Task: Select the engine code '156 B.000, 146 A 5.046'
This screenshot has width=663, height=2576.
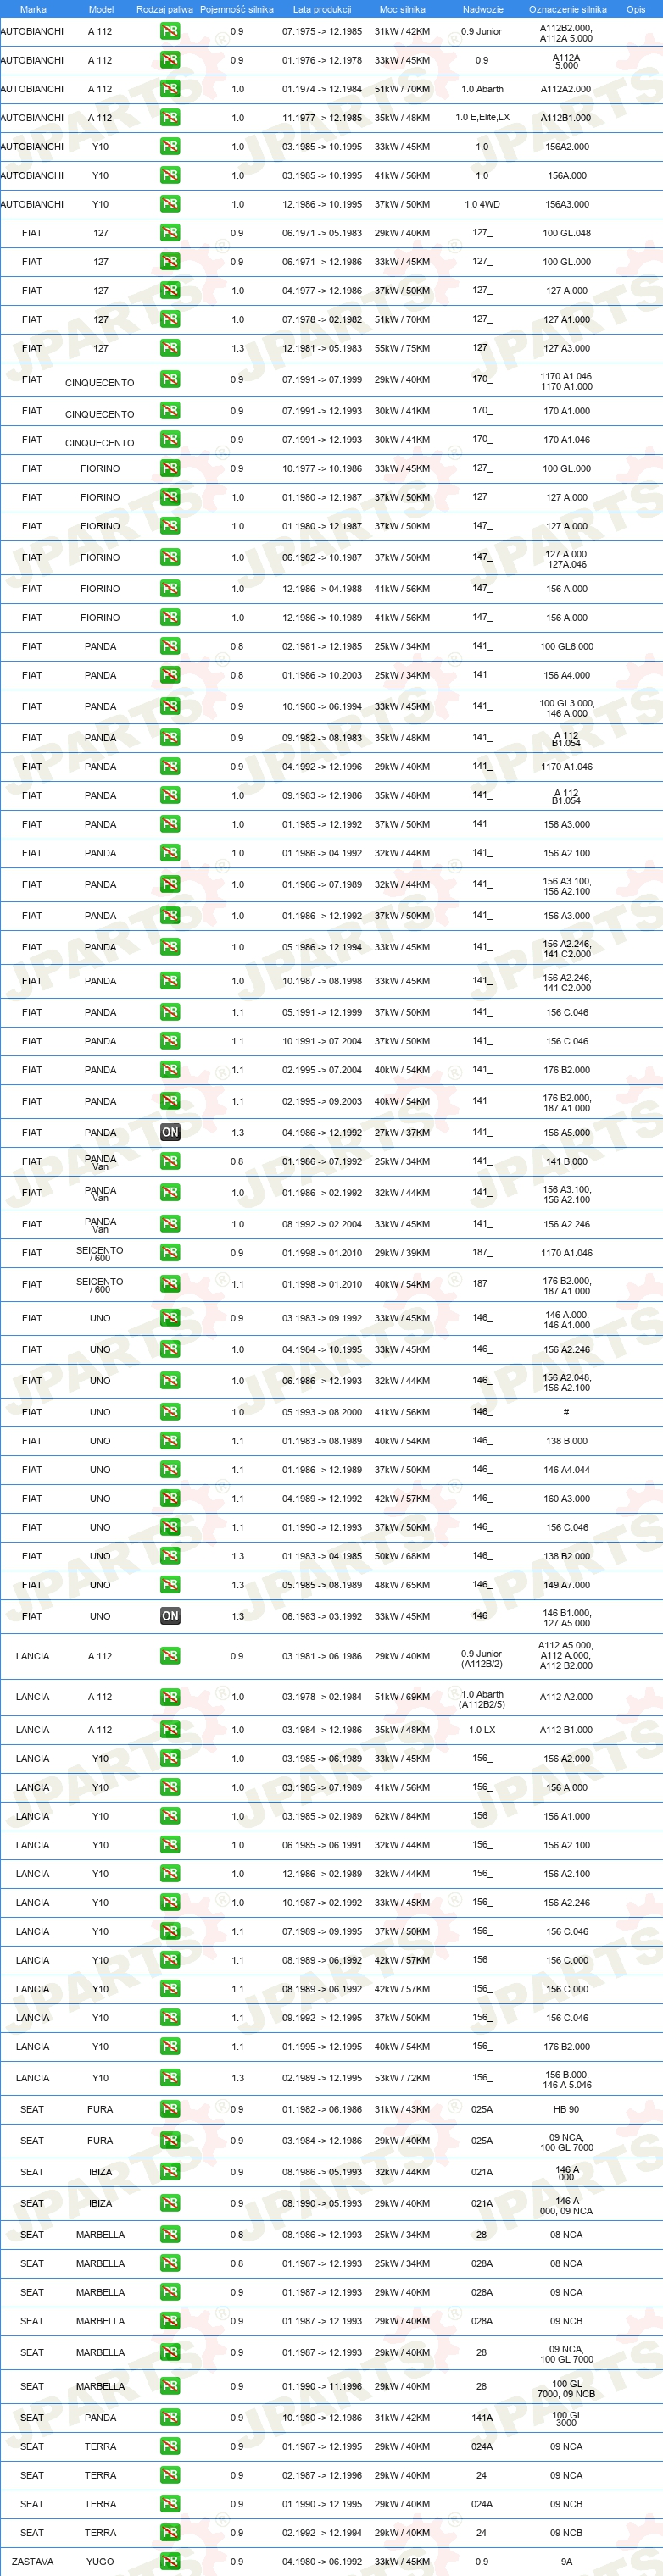Action: [567, 2079]
